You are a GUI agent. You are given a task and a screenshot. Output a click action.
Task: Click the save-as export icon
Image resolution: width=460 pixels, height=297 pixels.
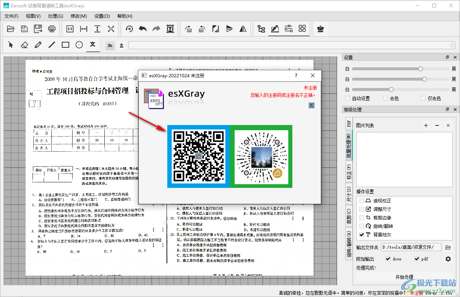click(x=38, y=28)
